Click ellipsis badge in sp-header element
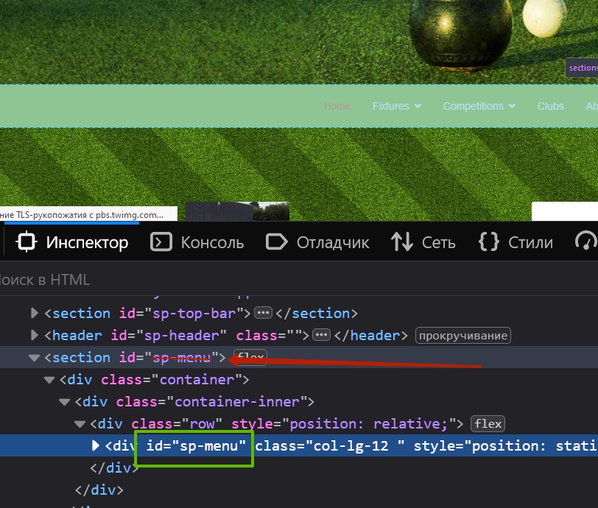Viewport: 598px width, 508px height. (321, 336)
